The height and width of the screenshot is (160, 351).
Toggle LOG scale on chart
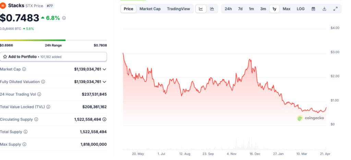pyautogui.click(x=301, y=9)
